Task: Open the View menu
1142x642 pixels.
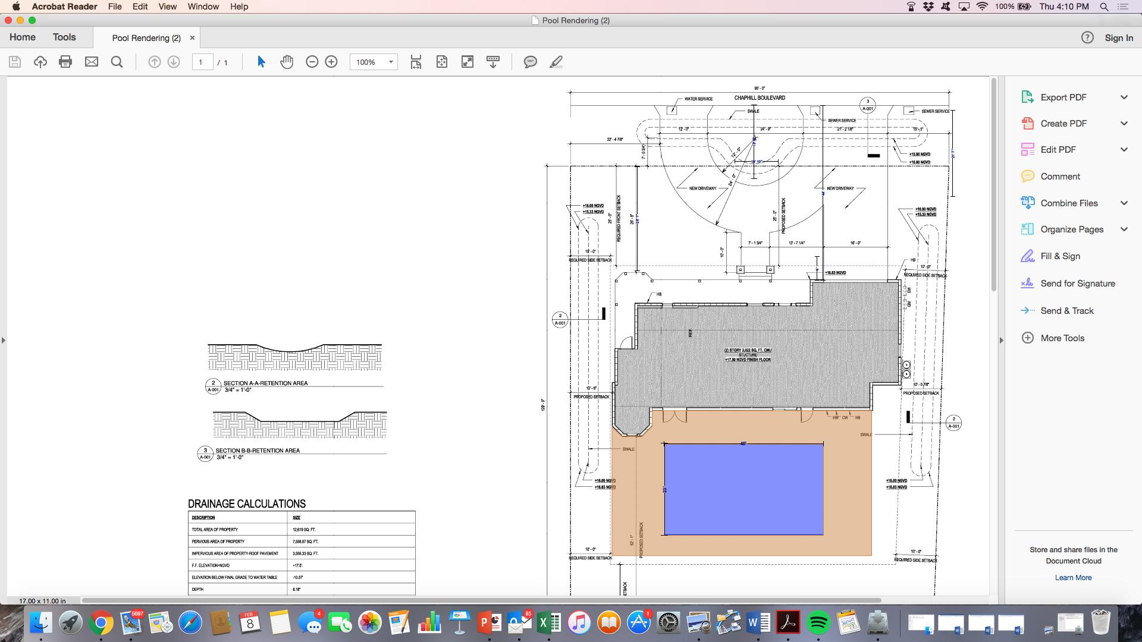Action: (167, 7)
